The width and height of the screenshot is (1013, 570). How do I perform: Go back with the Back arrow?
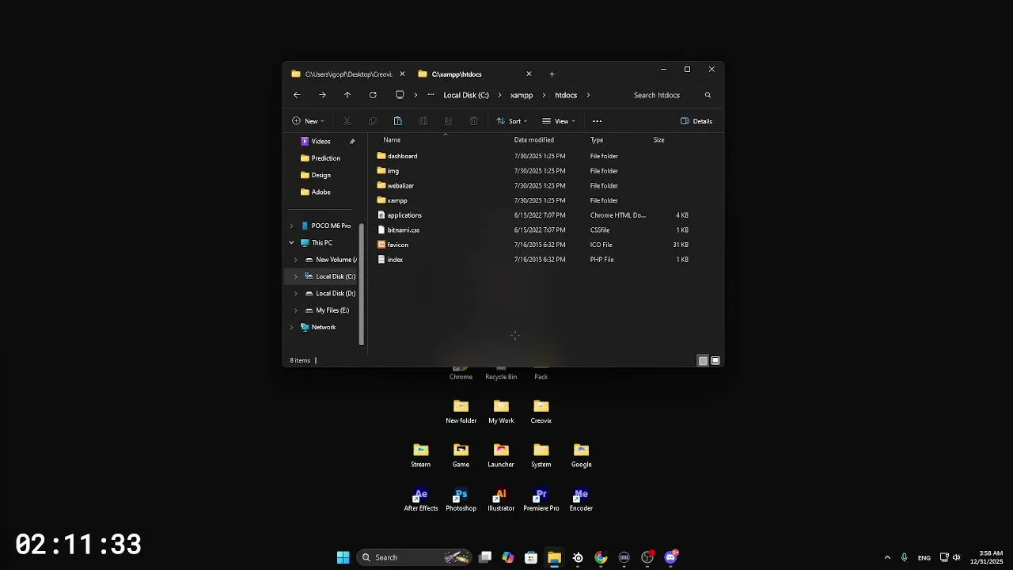point(297,95)
